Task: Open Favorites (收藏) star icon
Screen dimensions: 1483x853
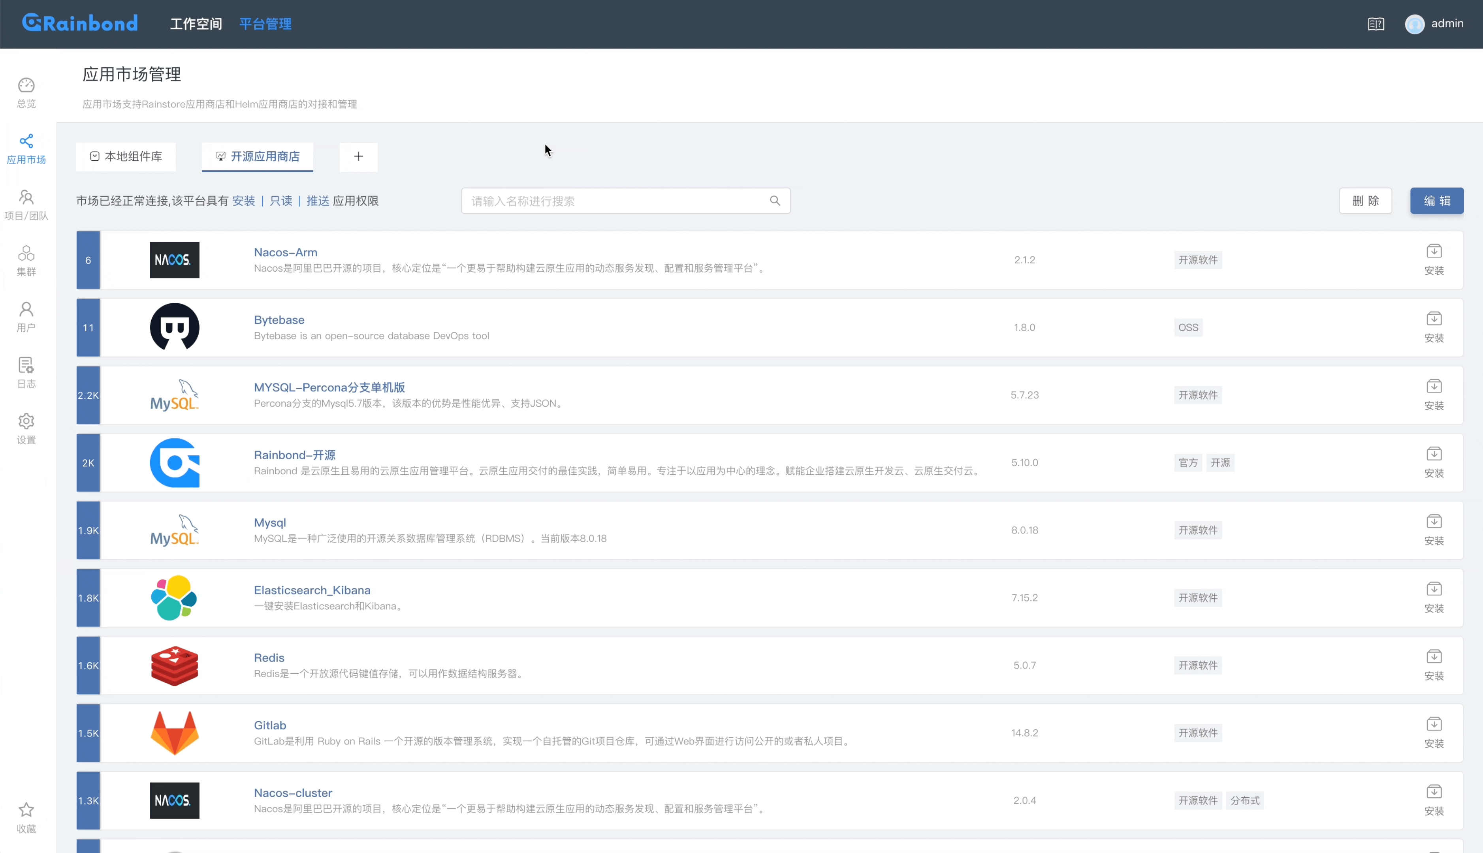Action: pyautogui.click(x=26, y=810)
